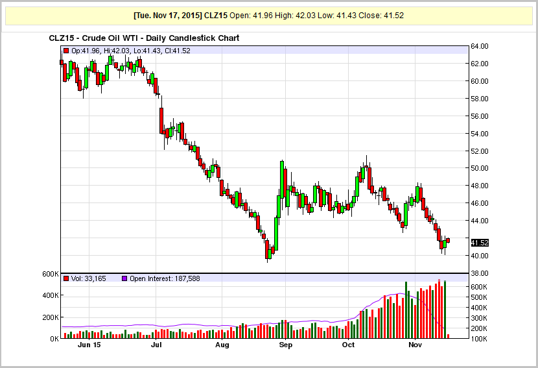Click the last red candlestick near 41.52

pos(448,241)
